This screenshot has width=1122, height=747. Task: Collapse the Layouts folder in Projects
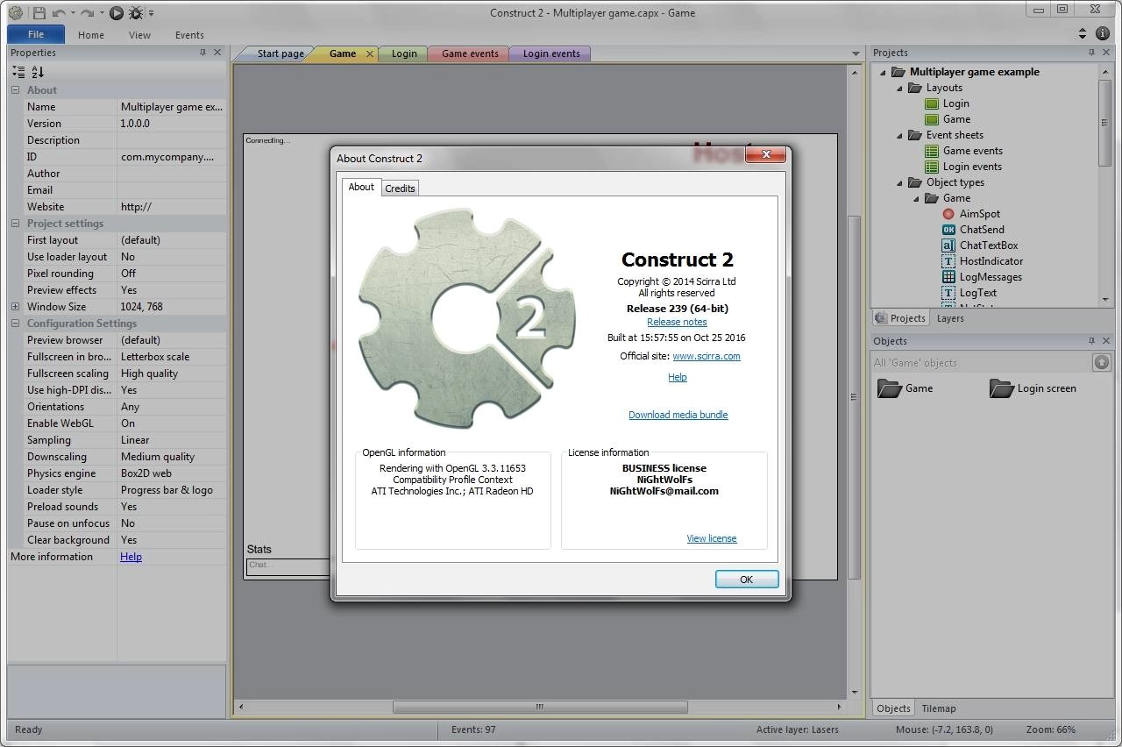click(x=899, y=88)
